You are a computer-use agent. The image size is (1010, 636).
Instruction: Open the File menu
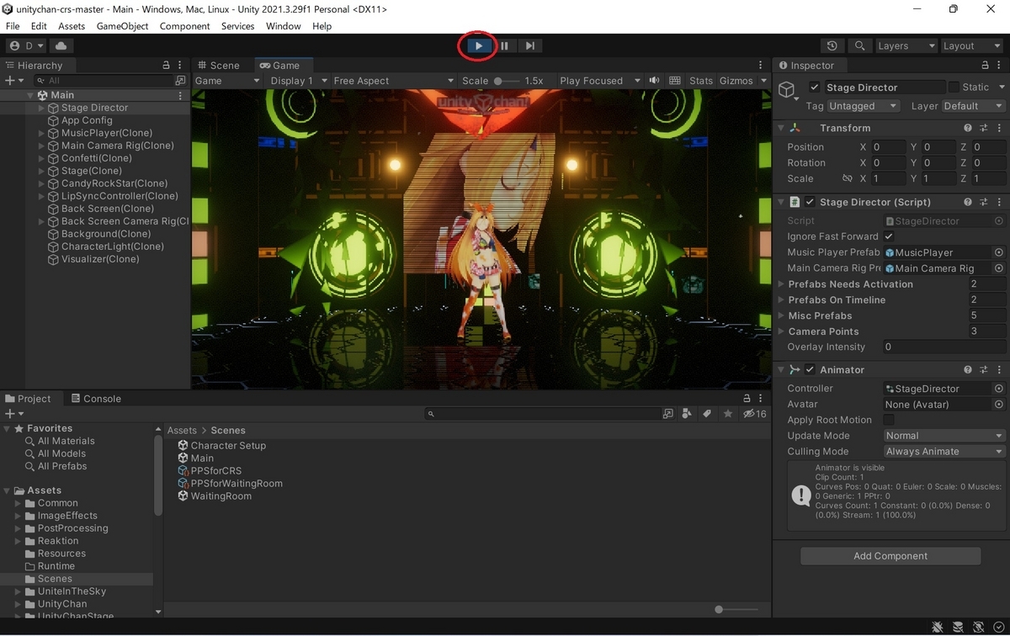(x=13, y=26)
